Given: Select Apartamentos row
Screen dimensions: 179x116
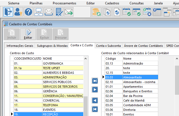Looking at the screenshot, I should pos(132,87).
